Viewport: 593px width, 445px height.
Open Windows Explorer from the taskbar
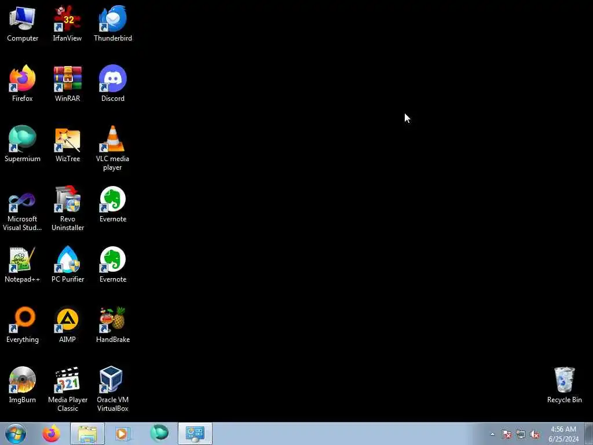87,433
